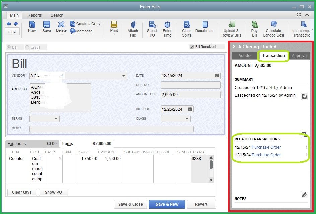Click Calculate Landed Cost icon

274,24
